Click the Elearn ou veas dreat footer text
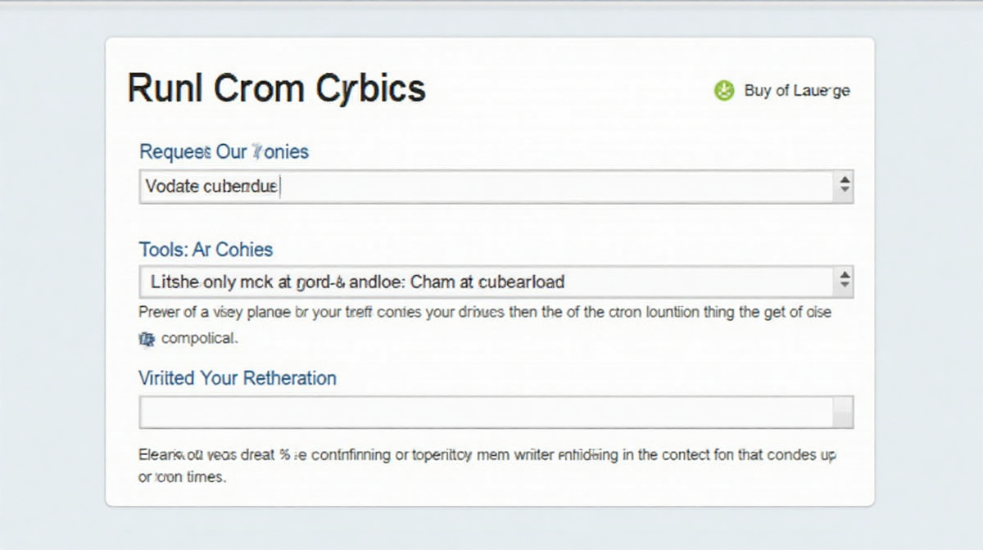The width and height of the screenshot is (983, 550). pyautogui.click(x=487, y=455)
